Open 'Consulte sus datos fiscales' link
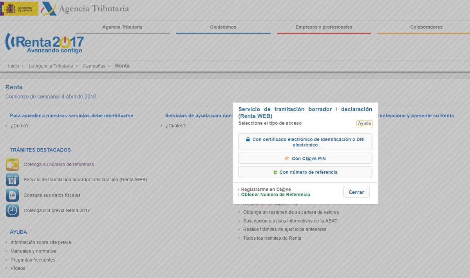Screen dimensions: 470x278 click(x=52, y=195)
